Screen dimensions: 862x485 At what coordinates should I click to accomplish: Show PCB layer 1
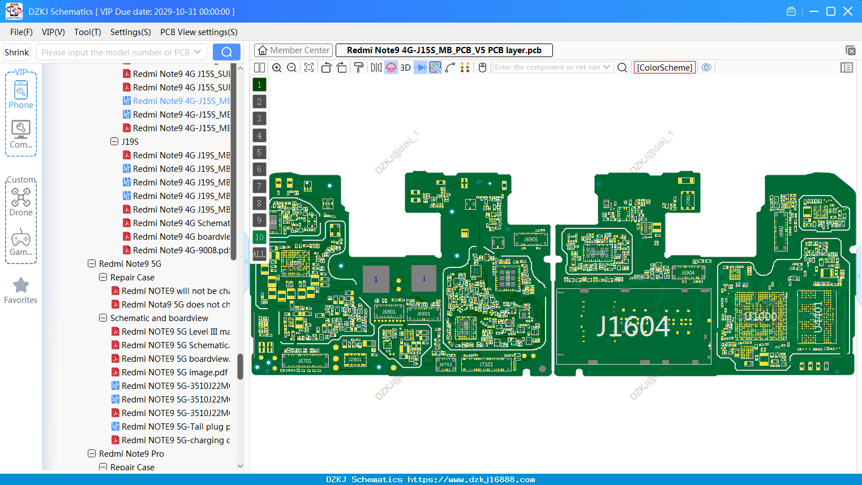[x=259, y=85]
